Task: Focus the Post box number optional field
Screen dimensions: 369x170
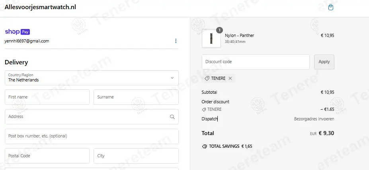Action: tap(92, 136)
